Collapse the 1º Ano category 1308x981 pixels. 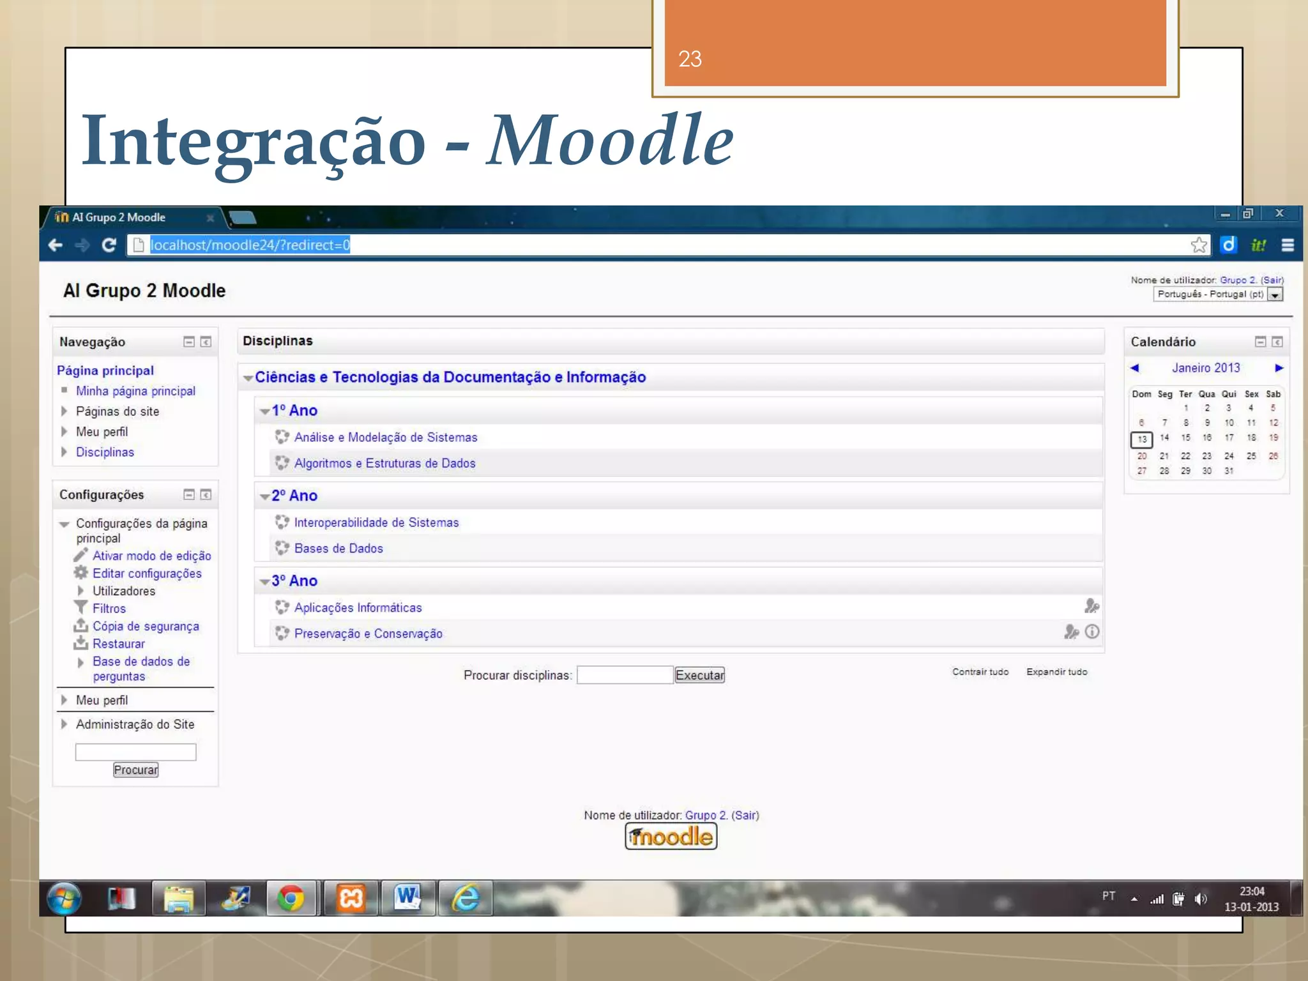(x=264, y=411)
